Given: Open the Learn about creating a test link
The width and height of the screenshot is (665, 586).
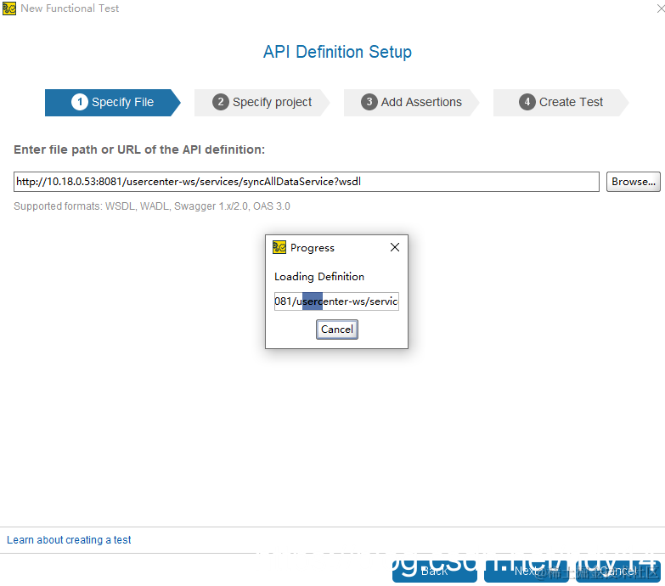Looking at the screenshot, I should (x=69, y=540).
